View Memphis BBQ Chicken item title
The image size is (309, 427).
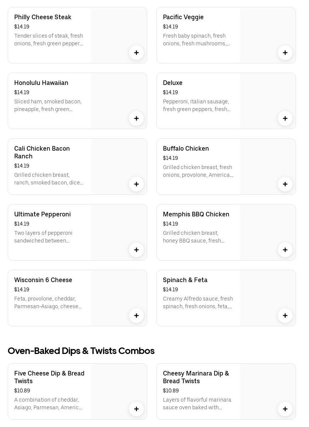tap(196, 214)
